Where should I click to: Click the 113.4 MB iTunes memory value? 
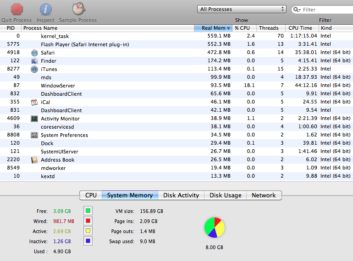point(219,69)
